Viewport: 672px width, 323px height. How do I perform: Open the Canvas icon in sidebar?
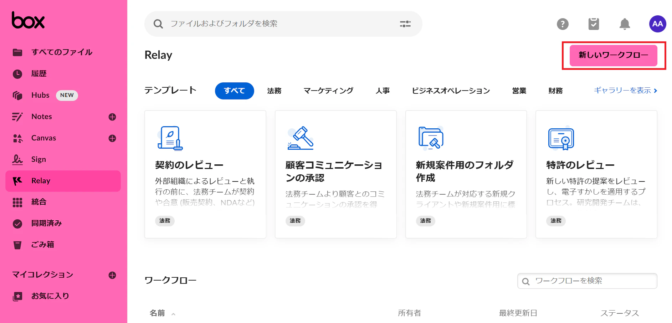17,138
